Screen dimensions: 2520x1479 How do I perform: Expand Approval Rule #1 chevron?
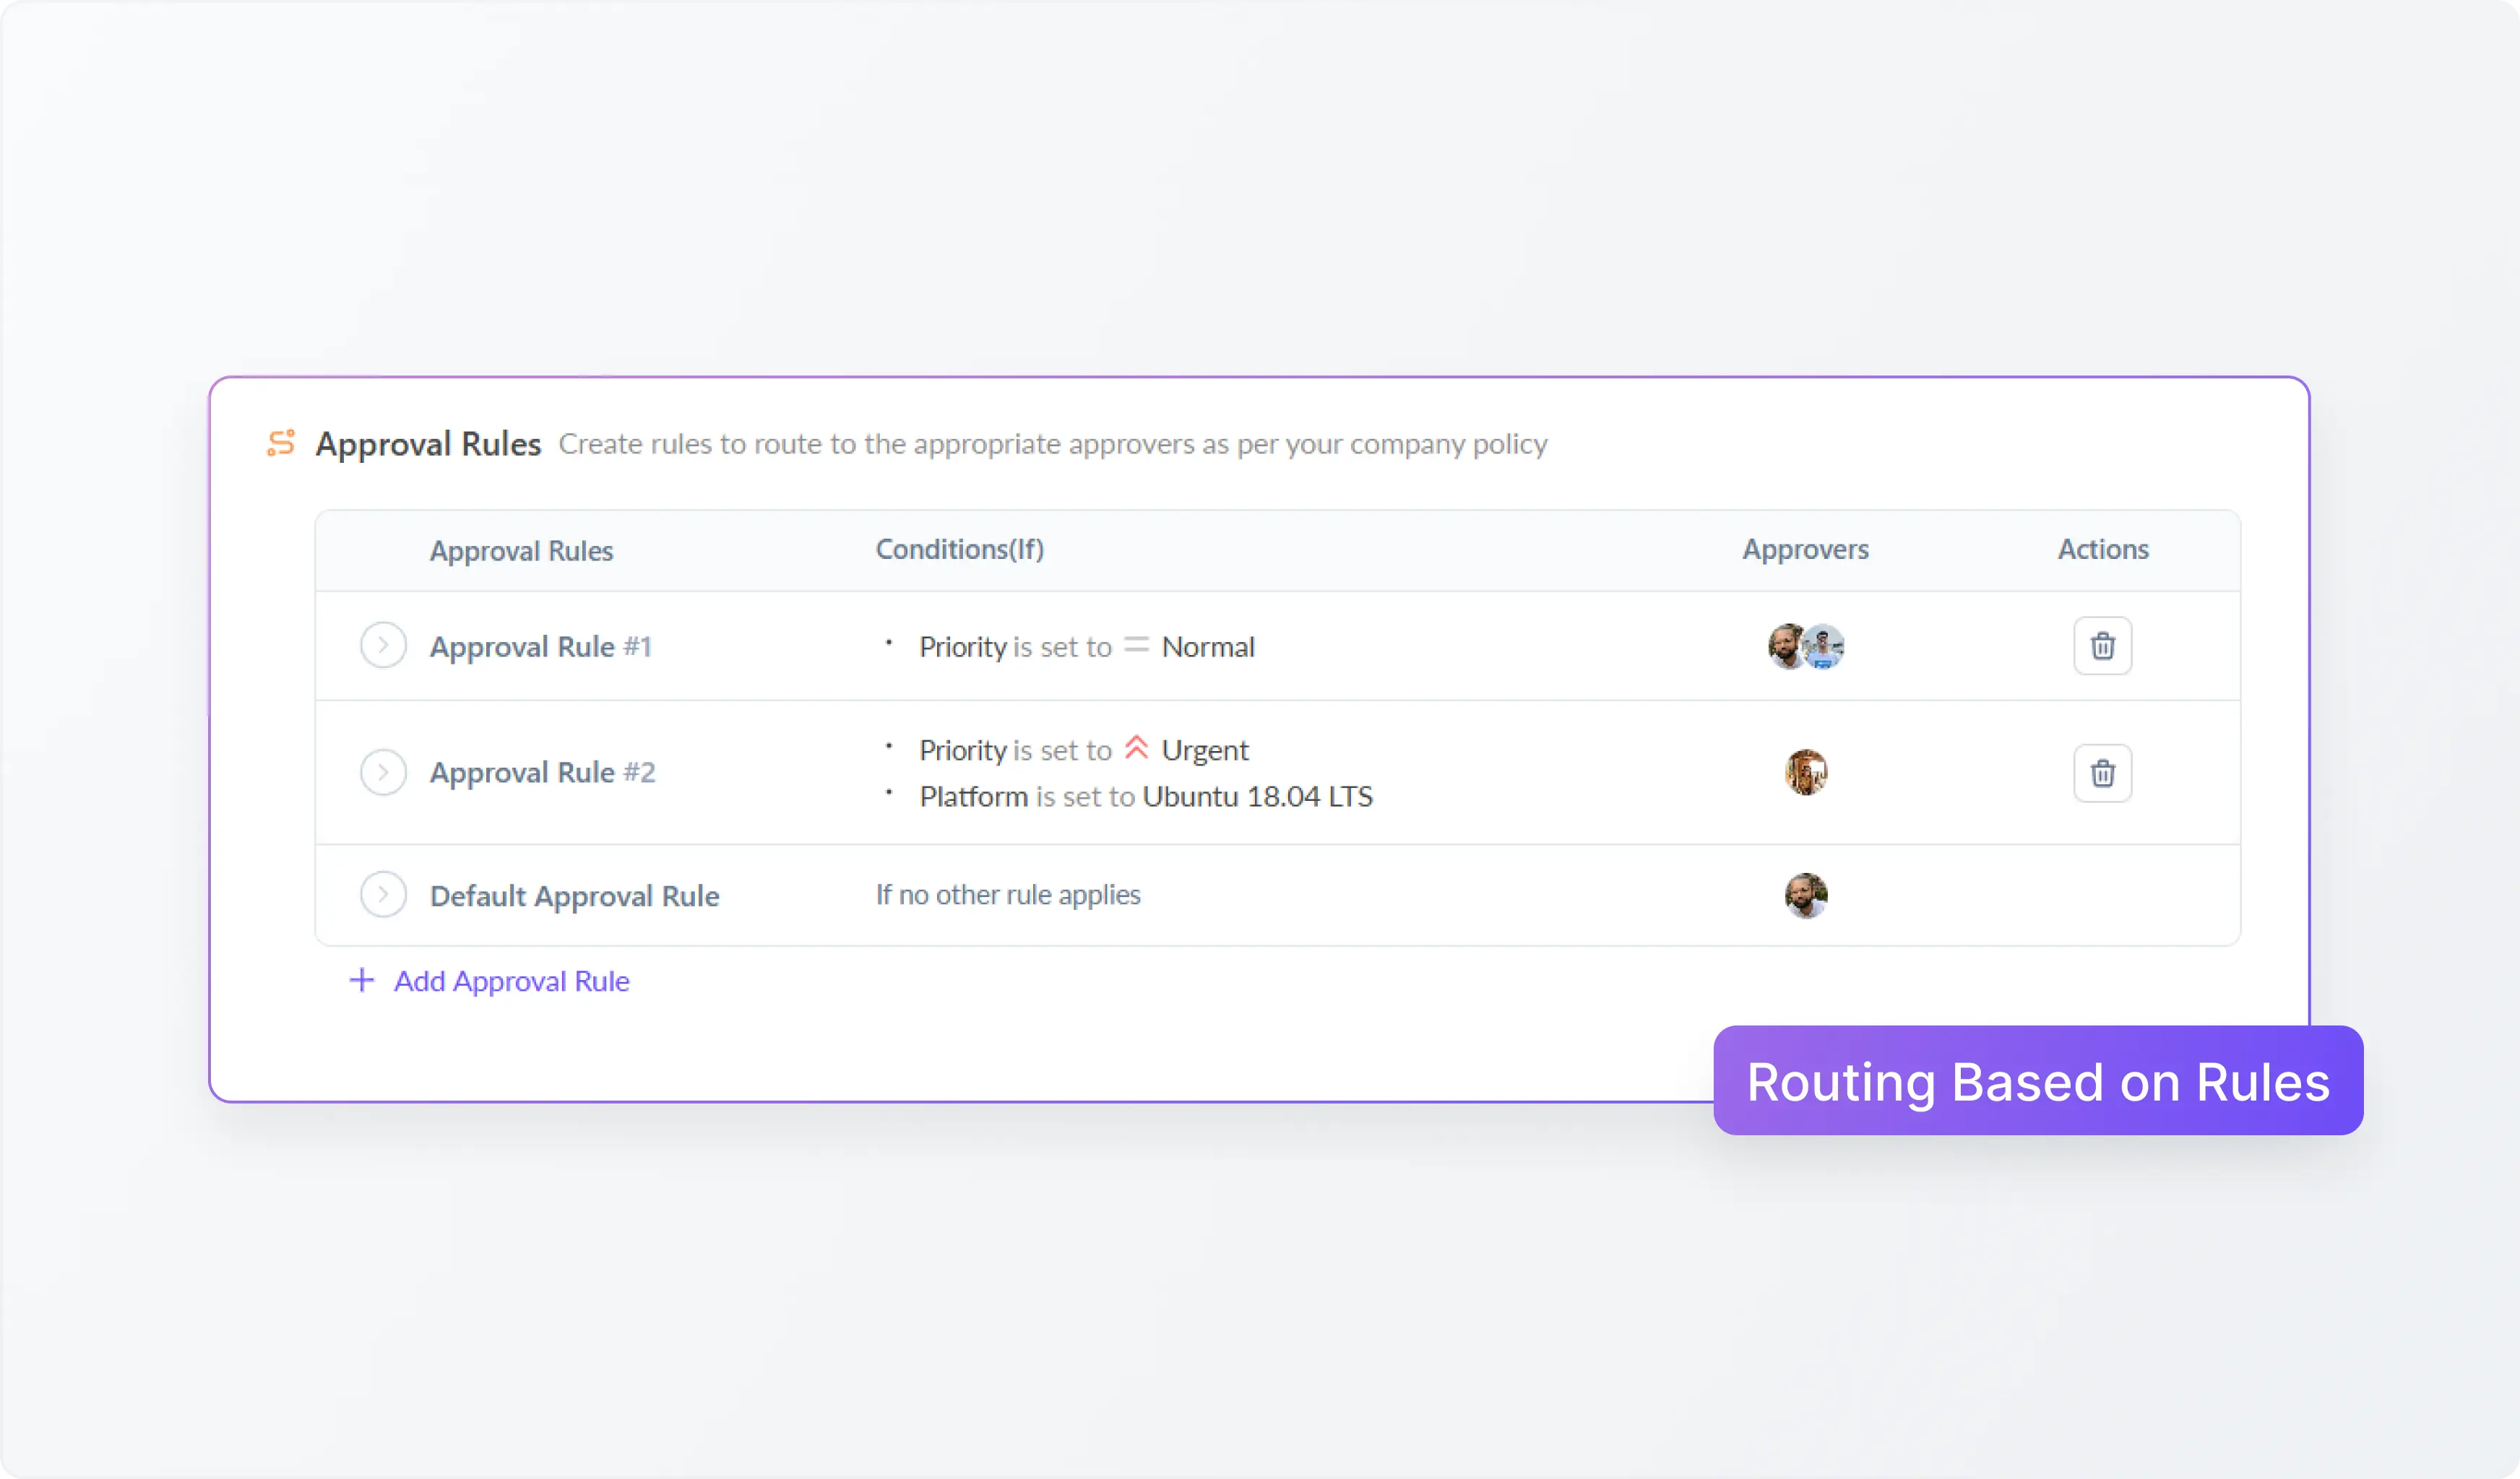(x=383, y=646)
